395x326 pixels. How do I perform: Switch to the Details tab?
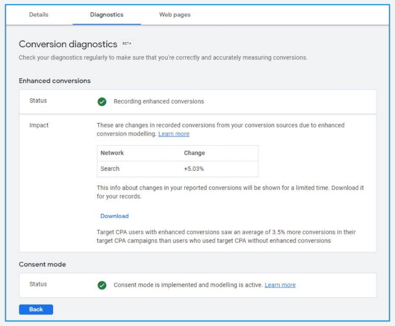click(39, 14)
